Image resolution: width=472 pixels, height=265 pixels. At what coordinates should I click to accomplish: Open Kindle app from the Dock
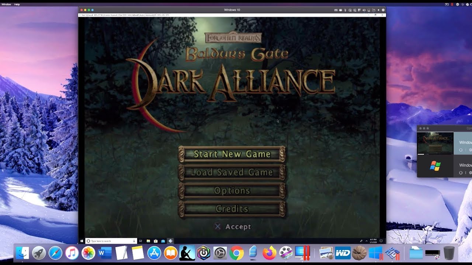[x=187, y=253]
